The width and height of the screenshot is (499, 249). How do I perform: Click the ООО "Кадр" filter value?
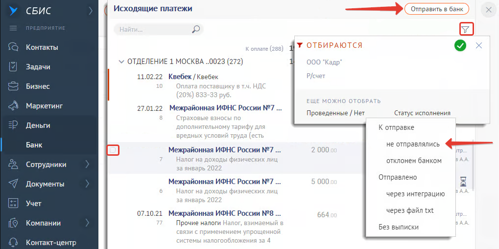324,62
